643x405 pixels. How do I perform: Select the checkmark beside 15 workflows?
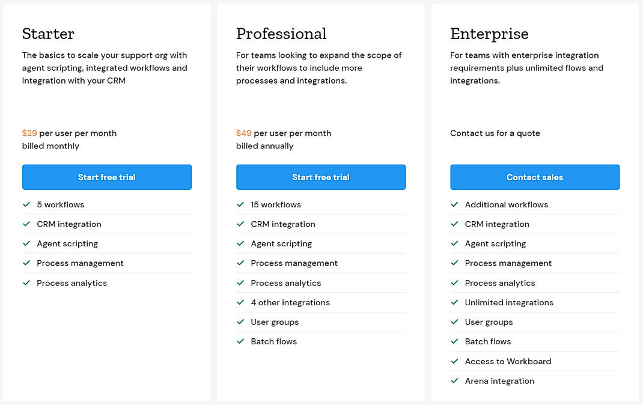240,204
